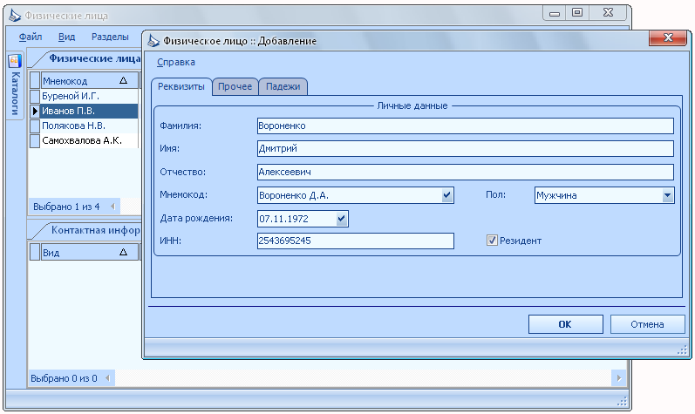The width and height of the screenshot is (695, 414).
Task: Click the row selector box for Полякова Н.В.
Action: click(x=35, y=126)
